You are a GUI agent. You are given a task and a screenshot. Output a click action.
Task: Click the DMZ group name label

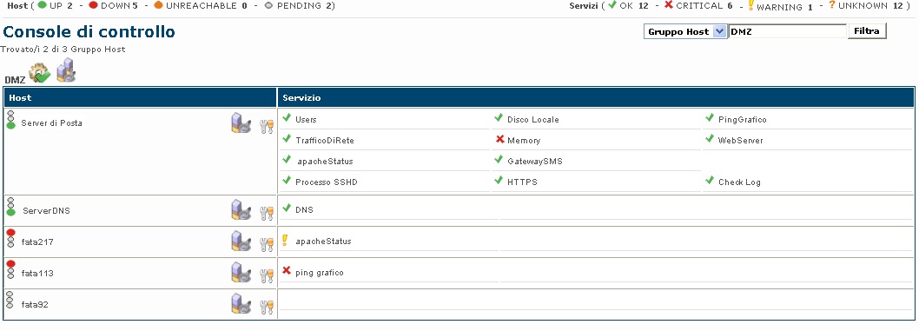click(15, 80)
